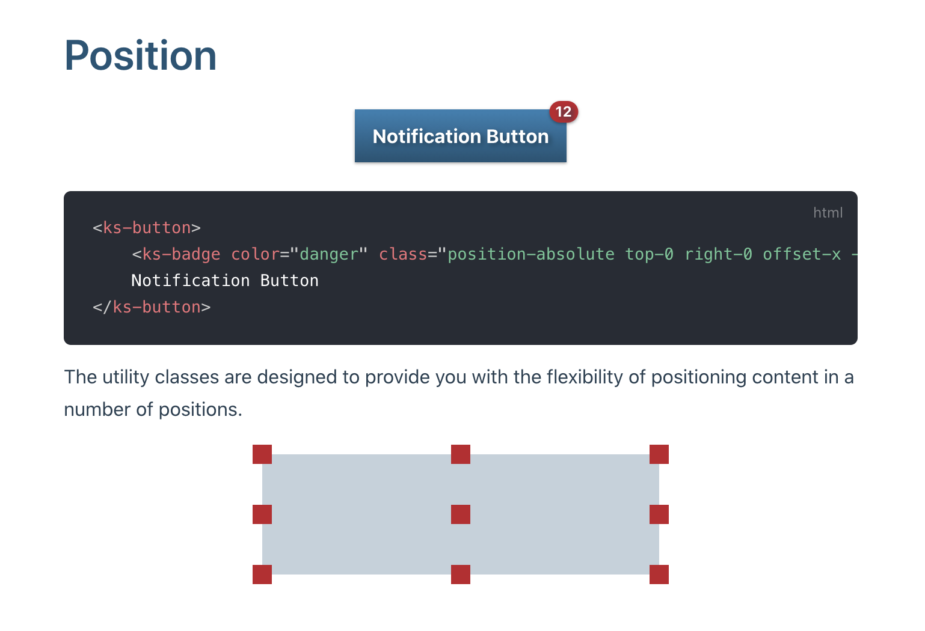Select the top-left red position marker

pos(262,454)
